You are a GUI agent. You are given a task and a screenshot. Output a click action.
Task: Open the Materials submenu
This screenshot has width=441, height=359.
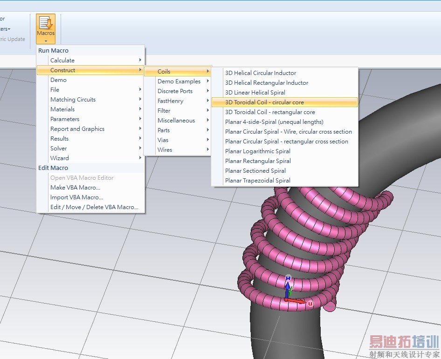pos(90,109)
